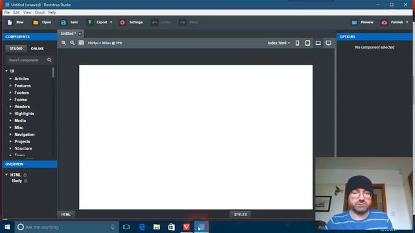Open Export dropdown arrow
Image resolution: width=415 pixels, height=233 pixels.
click(x=111, y=23)
